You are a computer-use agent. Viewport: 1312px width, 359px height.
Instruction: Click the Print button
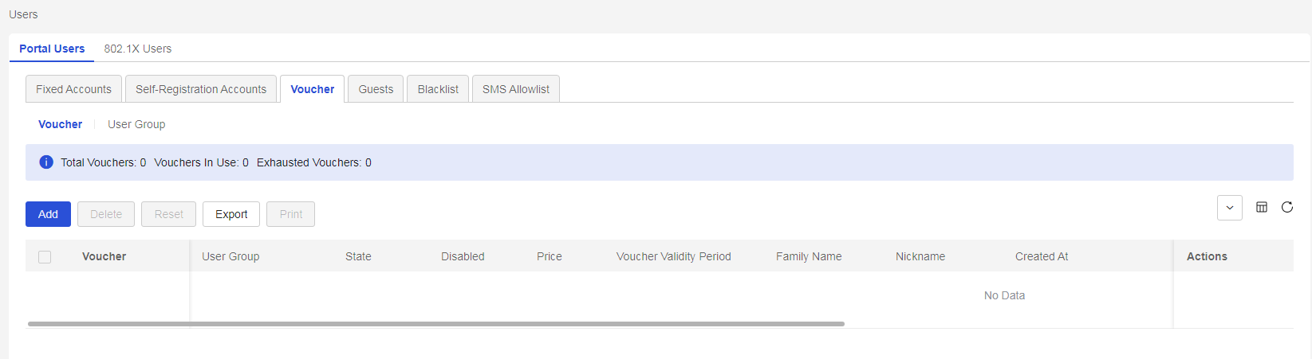(291, 214)
